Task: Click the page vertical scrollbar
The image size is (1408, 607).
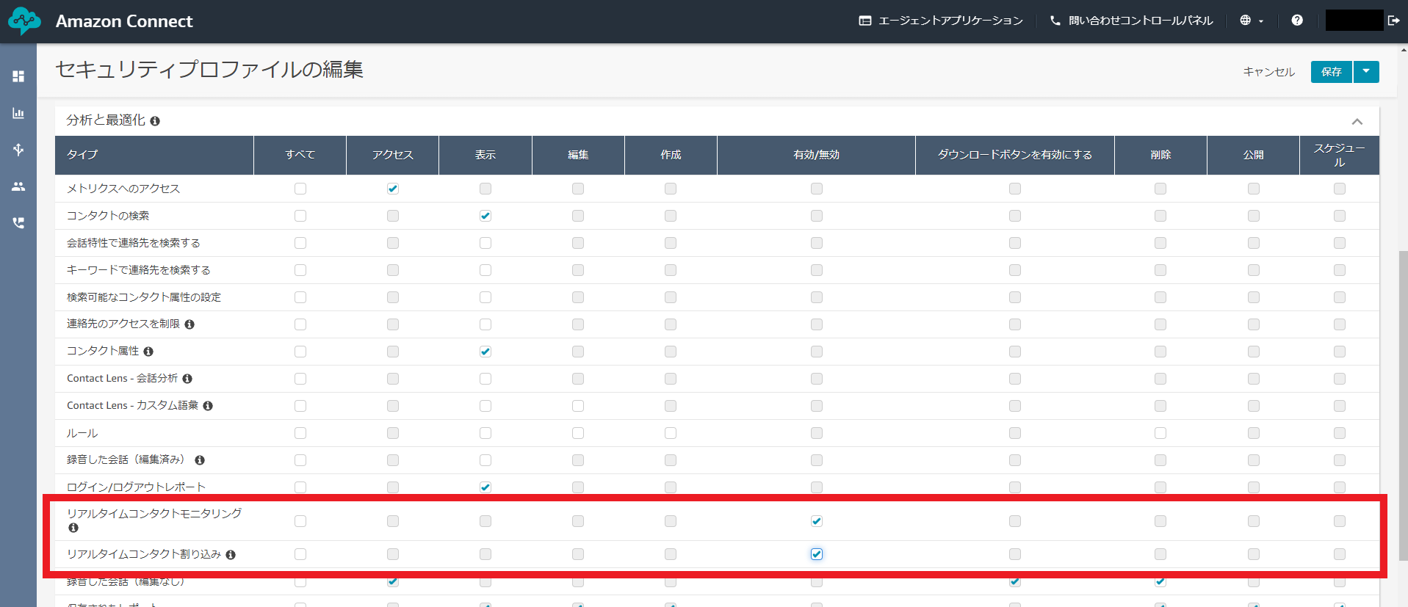Action: tap(1403, 405)
